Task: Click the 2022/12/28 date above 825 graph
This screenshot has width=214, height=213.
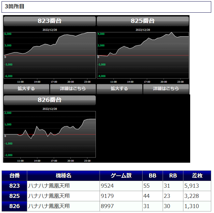Action: click(143, 30)
